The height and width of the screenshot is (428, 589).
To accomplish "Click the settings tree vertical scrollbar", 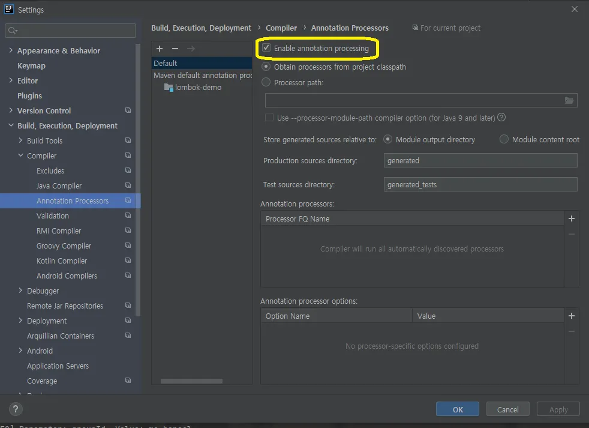I will [138, 181].
